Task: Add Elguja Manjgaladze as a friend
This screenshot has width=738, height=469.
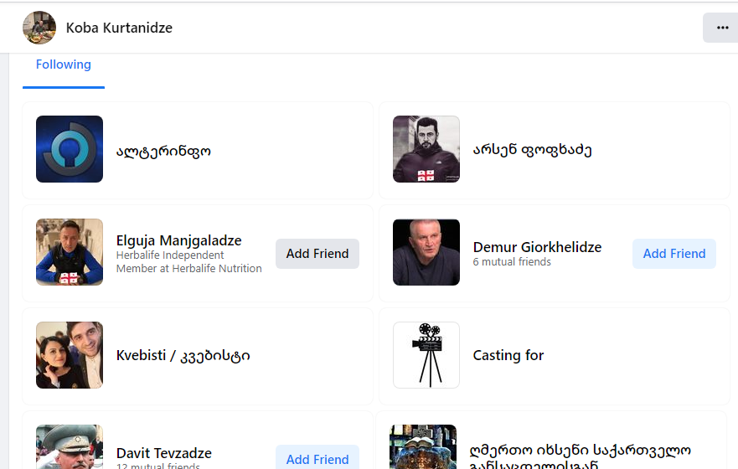Action: [x=317, y=254]
